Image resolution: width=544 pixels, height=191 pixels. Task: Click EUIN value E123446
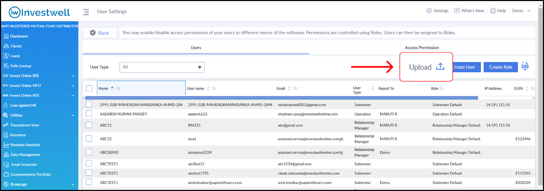coord(523,139)
